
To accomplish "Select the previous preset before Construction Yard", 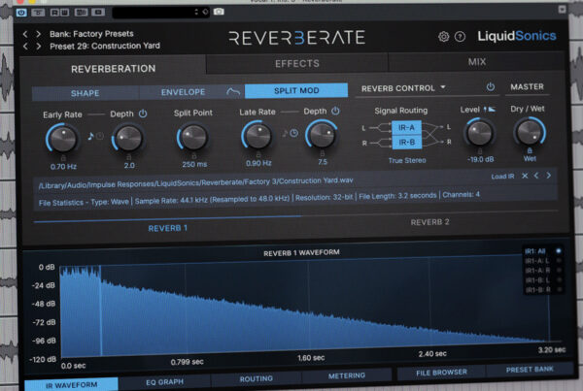I will (x=25, y=47).
